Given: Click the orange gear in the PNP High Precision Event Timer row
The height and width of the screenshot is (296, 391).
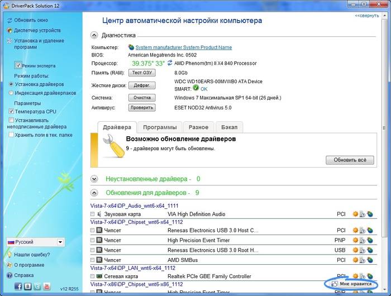Looking at the screenshot, I should click(x=355, y=240).
